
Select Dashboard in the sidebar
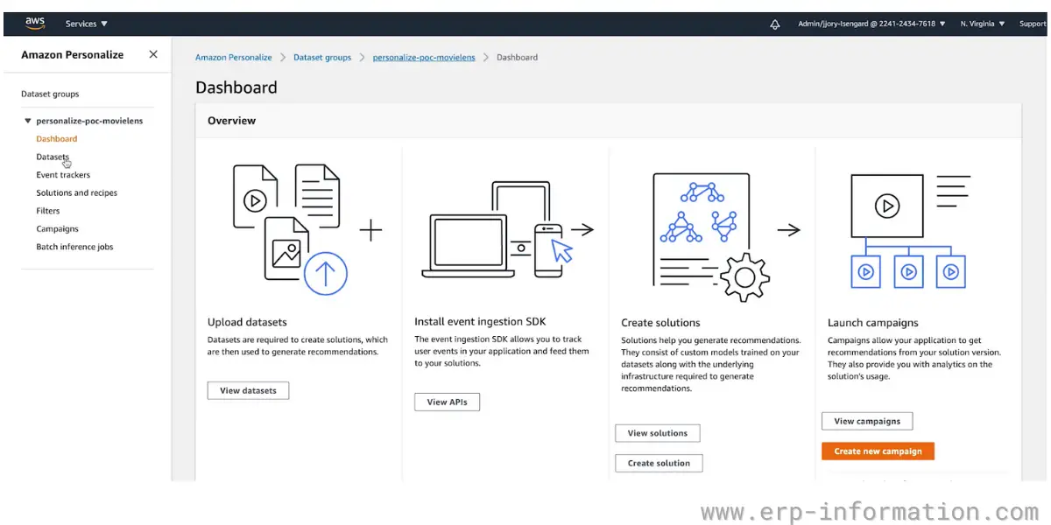57,139
